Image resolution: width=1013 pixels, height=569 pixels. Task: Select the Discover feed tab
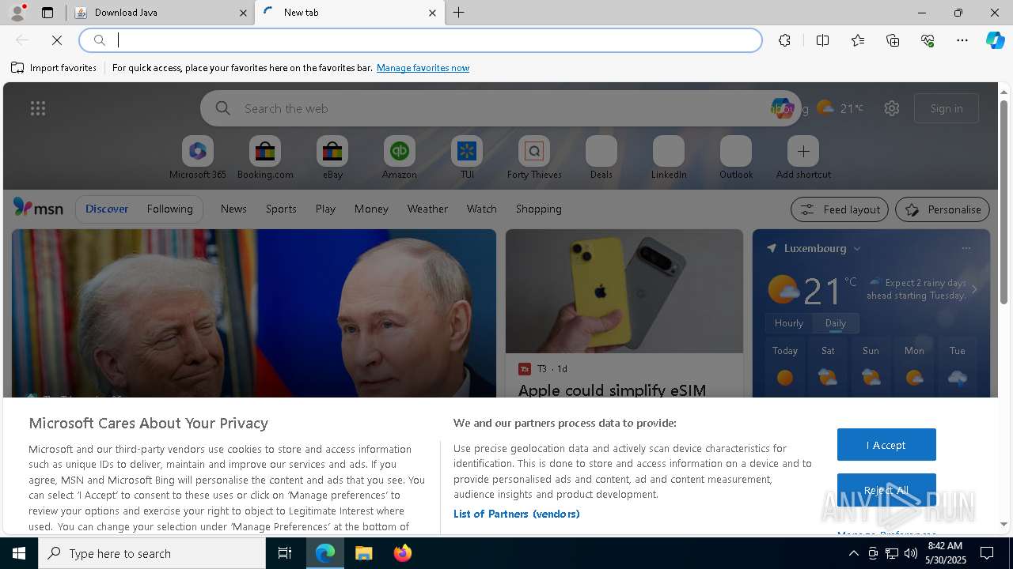107,209
